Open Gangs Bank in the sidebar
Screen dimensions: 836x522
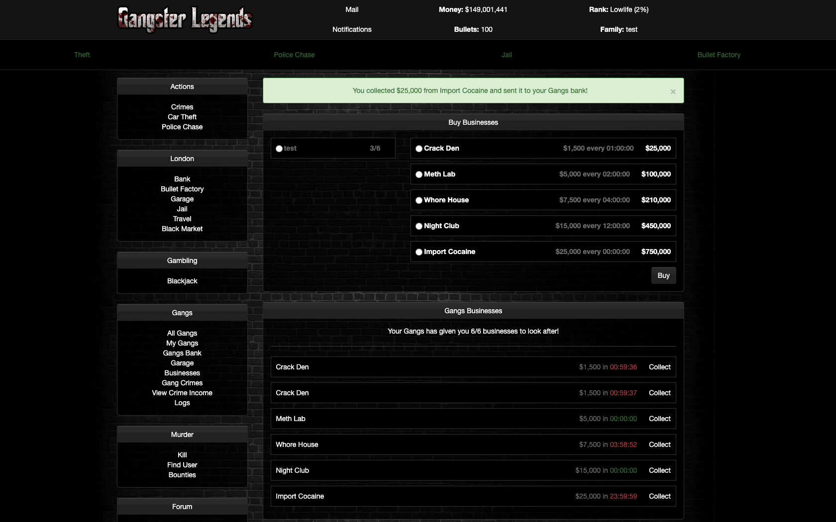point(182,353)
